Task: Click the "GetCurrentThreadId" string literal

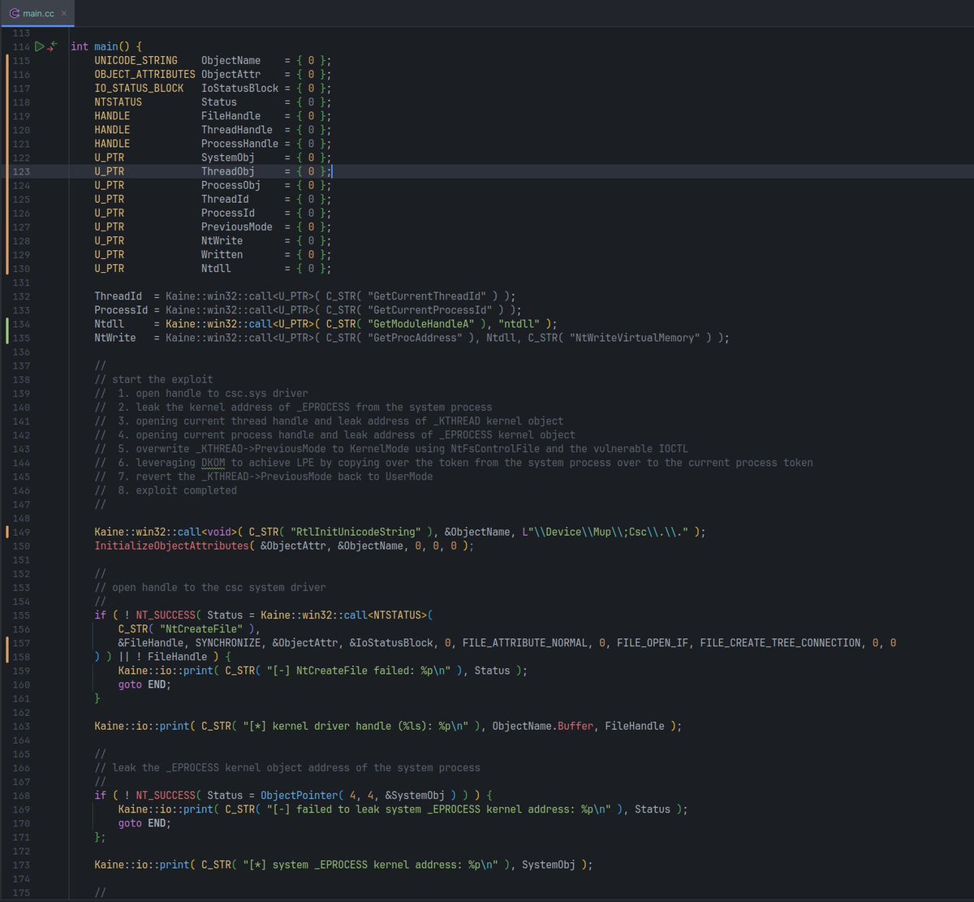Action: click(x=428, y=296)
